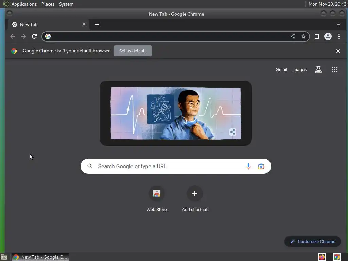Open Google Images link

coord(299,70)
